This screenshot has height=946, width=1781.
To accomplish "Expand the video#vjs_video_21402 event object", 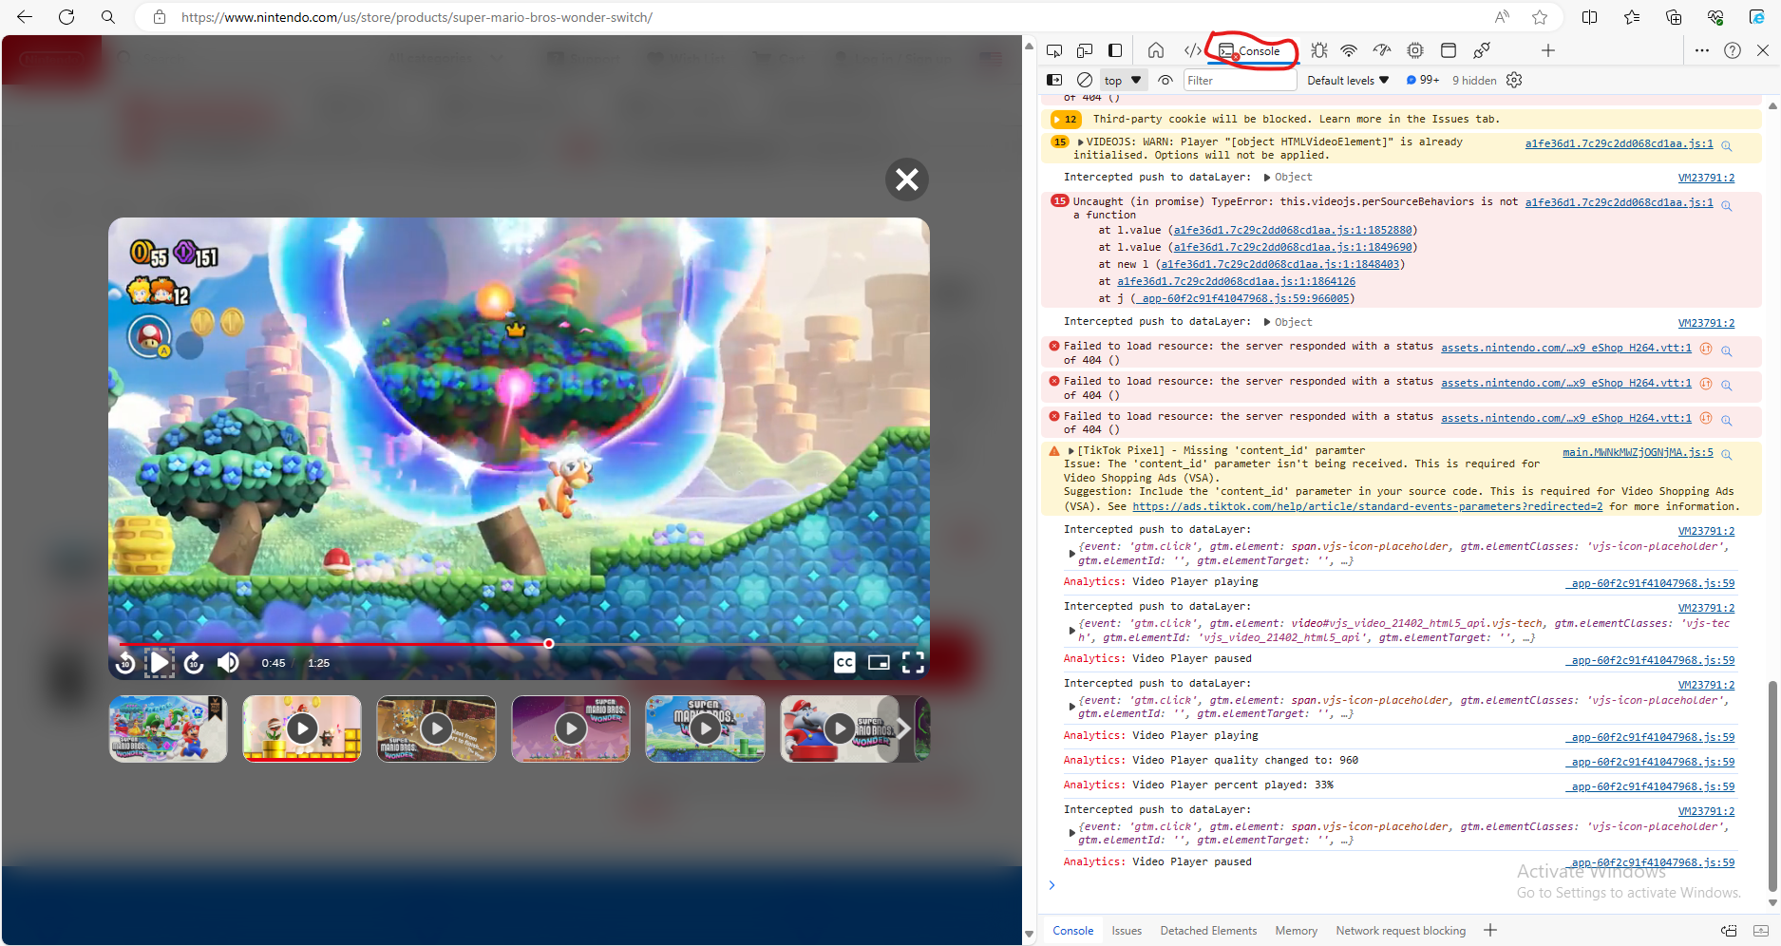I will coord(1072,631).
